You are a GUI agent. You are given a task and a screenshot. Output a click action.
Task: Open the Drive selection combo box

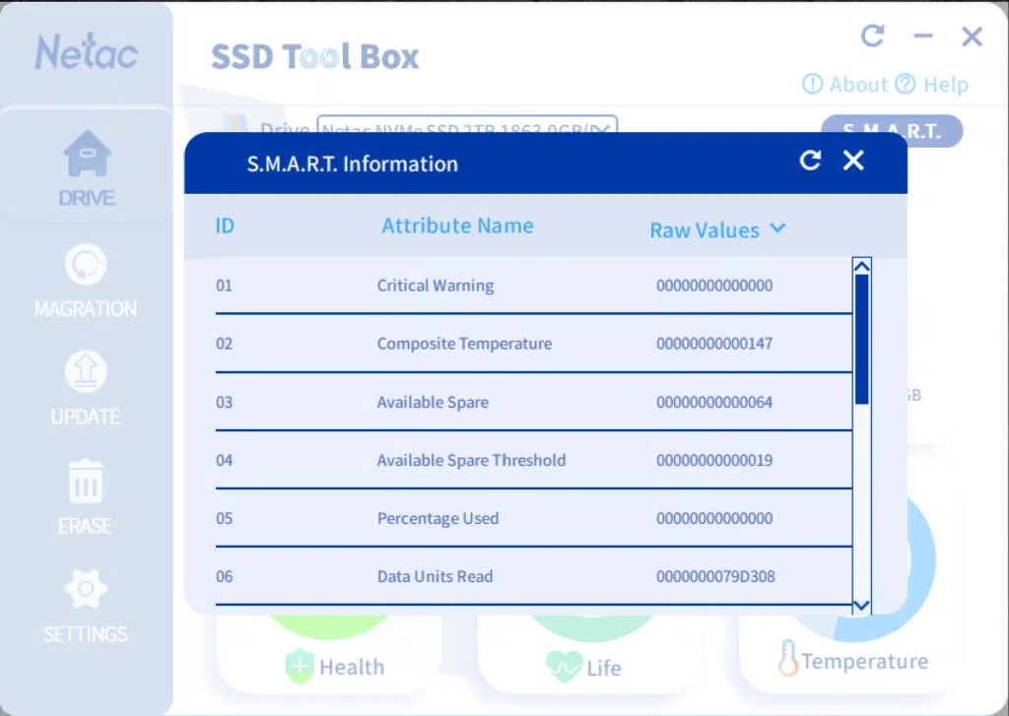tap(467, 124)
